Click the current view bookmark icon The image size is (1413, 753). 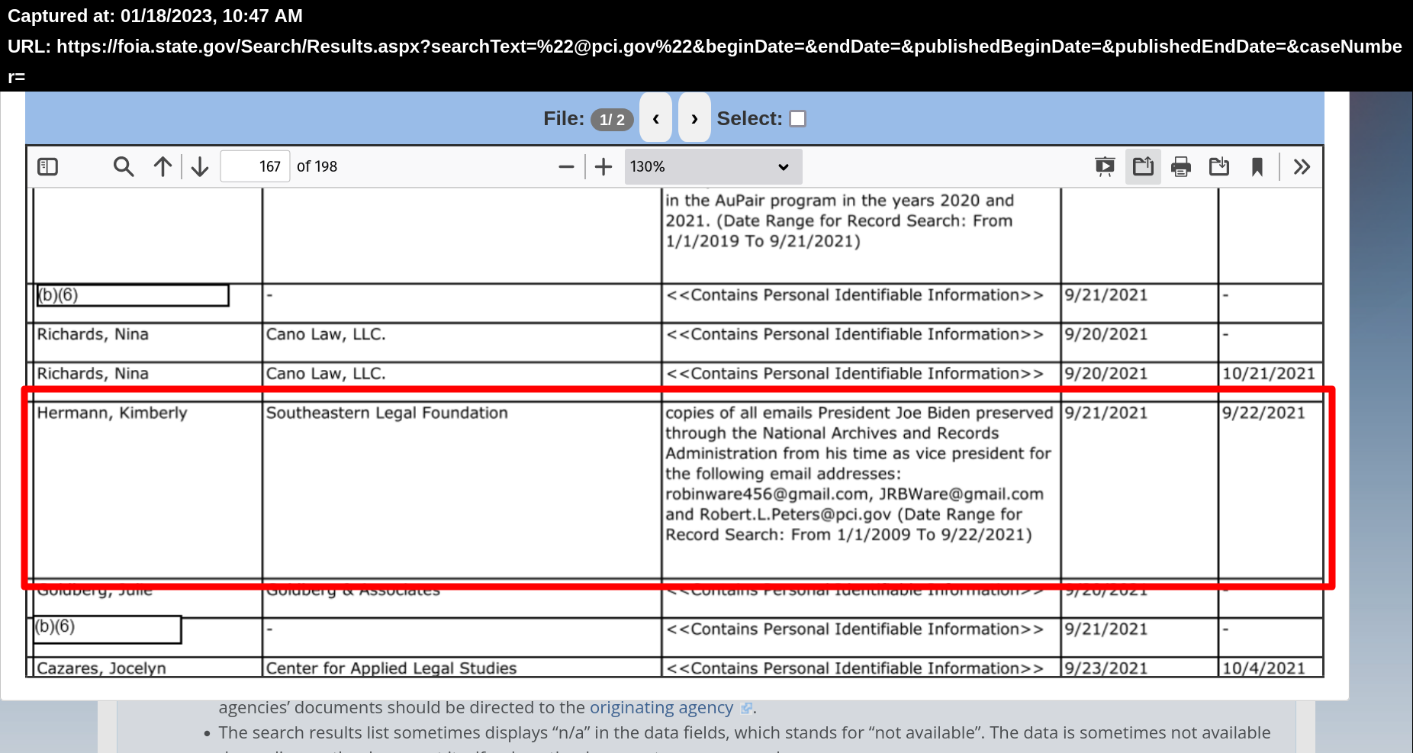tap(1257, 166)
